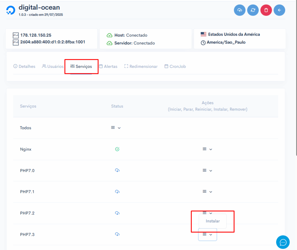Click the Nginx service name
The height and width of the screenshot is (250, 297).
pos(26,149)
